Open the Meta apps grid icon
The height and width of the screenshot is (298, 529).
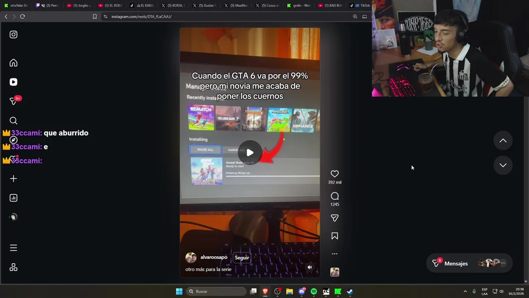14,267
